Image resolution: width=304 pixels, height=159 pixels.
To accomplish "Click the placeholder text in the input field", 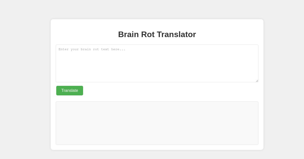I will (92, 49).
